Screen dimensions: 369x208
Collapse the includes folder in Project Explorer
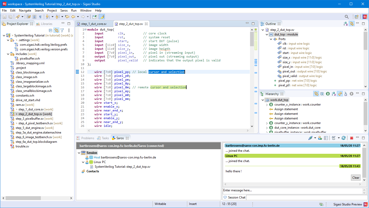tap(8, 54)
